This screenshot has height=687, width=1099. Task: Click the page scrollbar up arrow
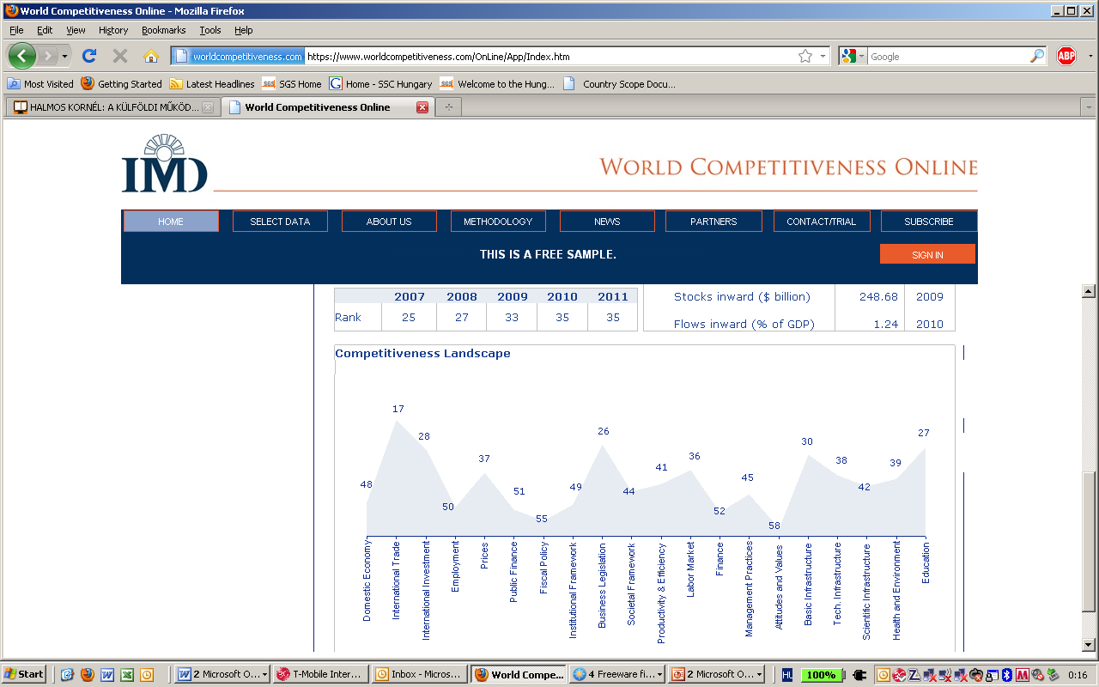[x=1089, y=291]
